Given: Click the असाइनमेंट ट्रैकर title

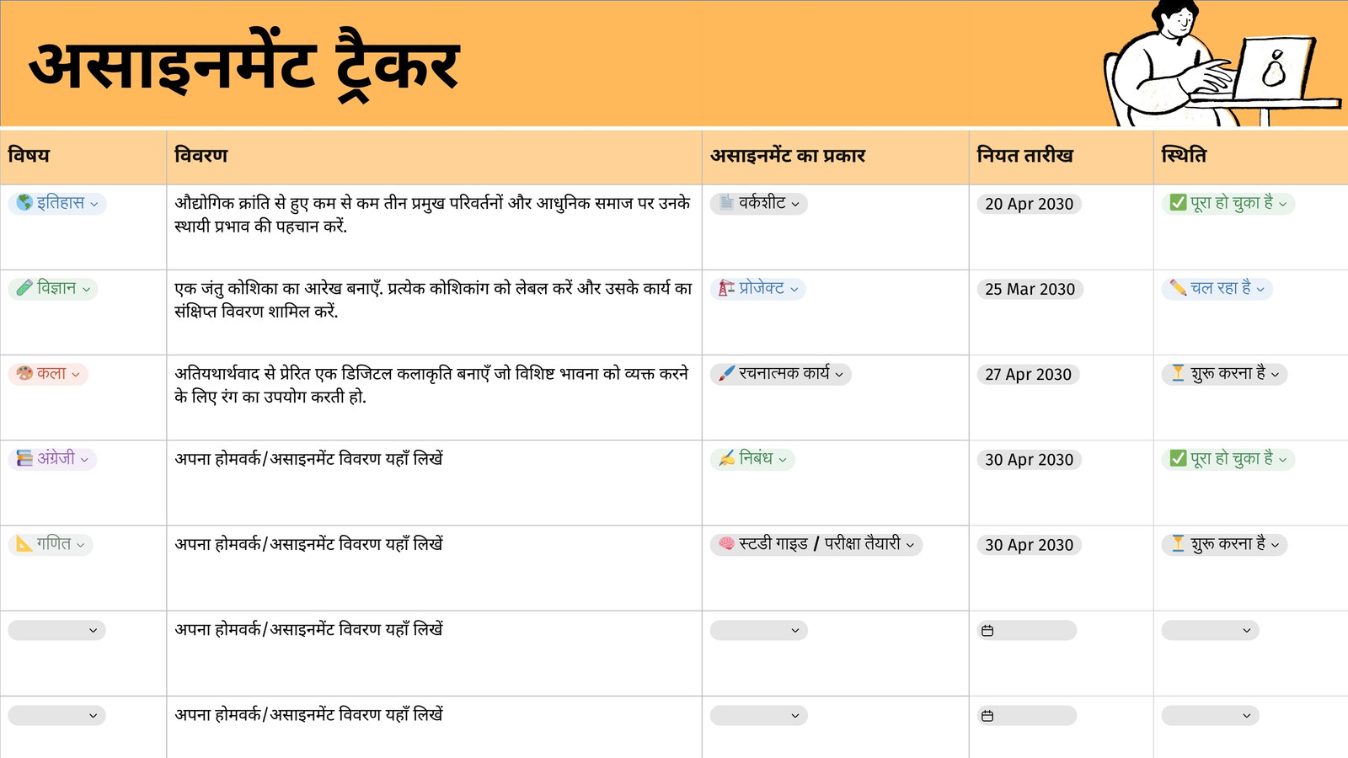Looking at the screenshot, I should [x=244, y=66].
